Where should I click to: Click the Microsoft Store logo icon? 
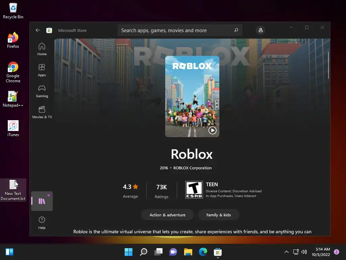coord(49,30)
